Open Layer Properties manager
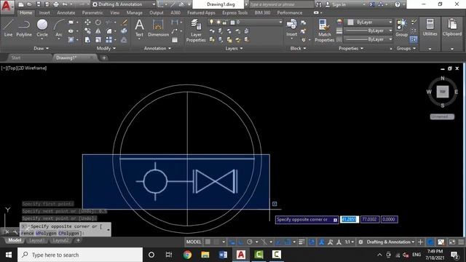This screenshot has height=262, width=466. (x=196, y=31)
